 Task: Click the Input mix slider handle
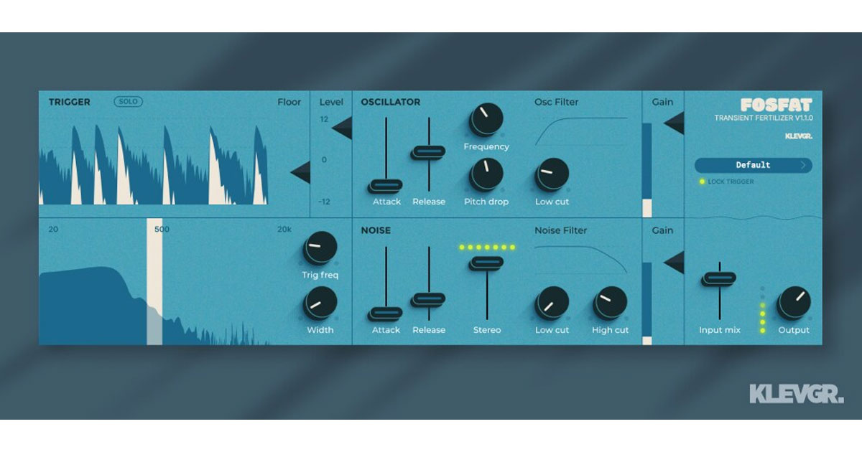[719, 278]
